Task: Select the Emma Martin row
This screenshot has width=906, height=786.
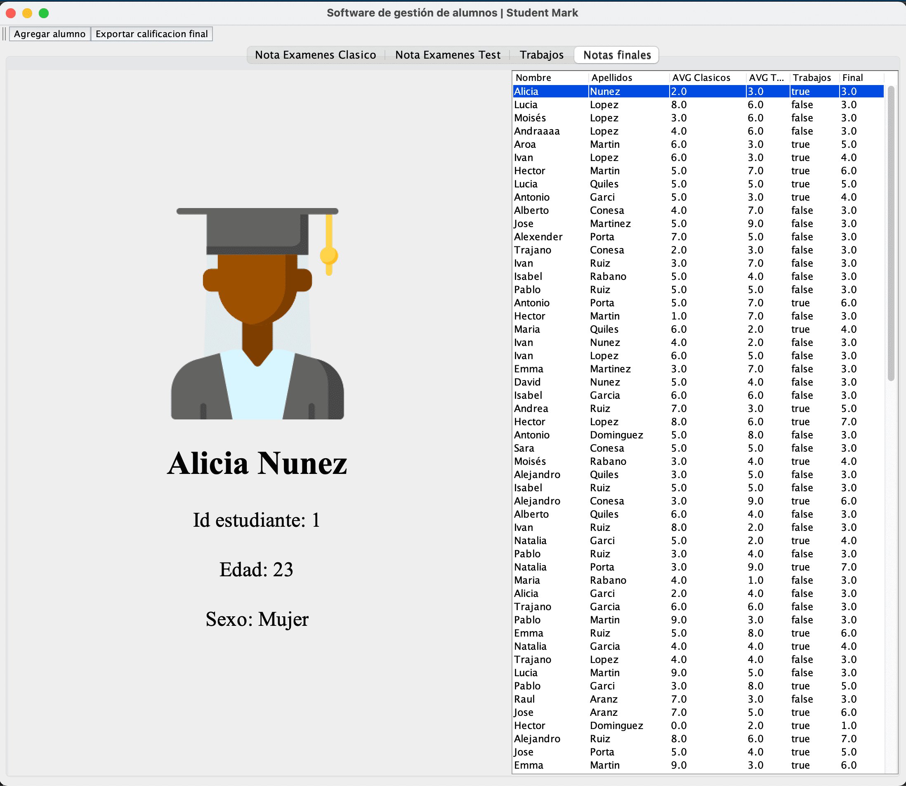Action: (698, 765)
